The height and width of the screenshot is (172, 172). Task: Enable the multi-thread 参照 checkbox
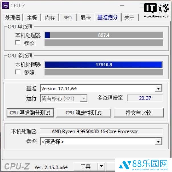(x=18, y=72)
